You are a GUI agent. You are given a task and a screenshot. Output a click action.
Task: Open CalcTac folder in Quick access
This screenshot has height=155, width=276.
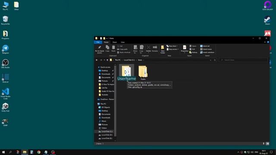tap(104, 88)
